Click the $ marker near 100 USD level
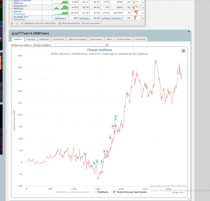This screenshot has height=201, width=210. coord(110,138)
